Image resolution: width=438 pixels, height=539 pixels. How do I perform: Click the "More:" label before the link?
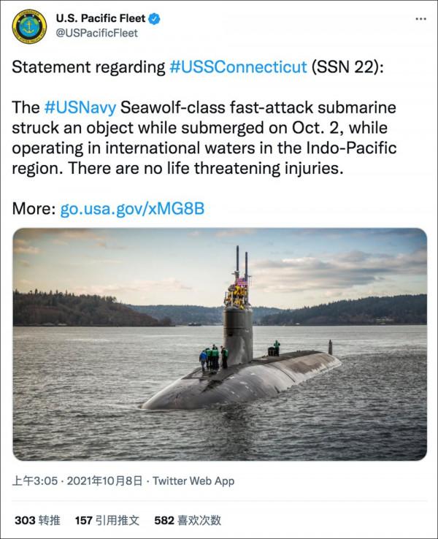[x=34, y=209]
